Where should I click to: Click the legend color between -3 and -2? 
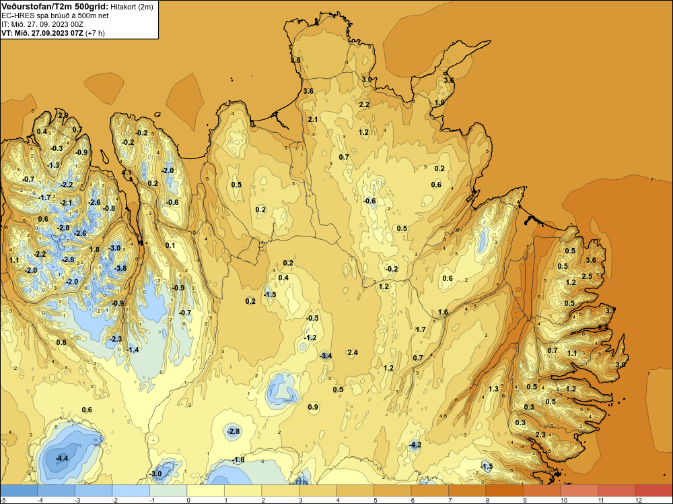tap(94, 491)
